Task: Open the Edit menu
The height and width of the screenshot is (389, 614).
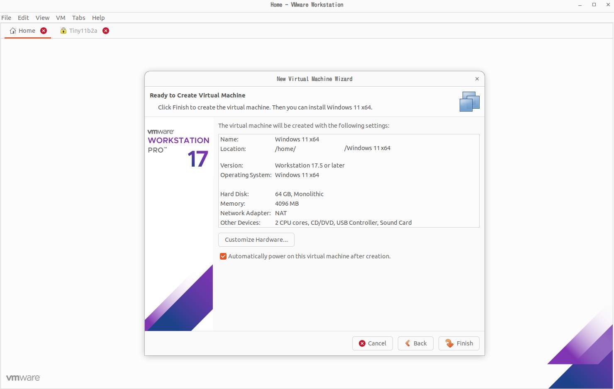Action: tap(23, 18)
